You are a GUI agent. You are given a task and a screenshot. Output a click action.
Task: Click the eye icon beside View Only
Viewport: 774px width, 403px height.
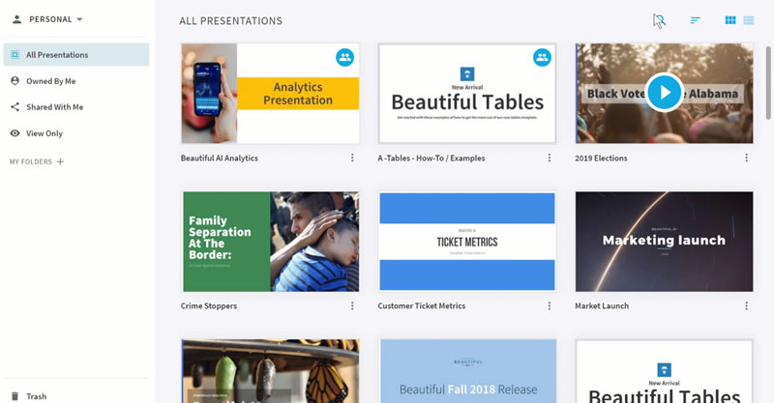(x=15, y=133)
